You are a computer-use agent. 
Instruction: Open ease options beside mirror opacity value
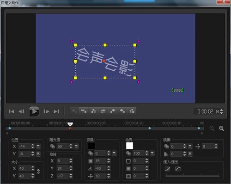coord(190,146)
